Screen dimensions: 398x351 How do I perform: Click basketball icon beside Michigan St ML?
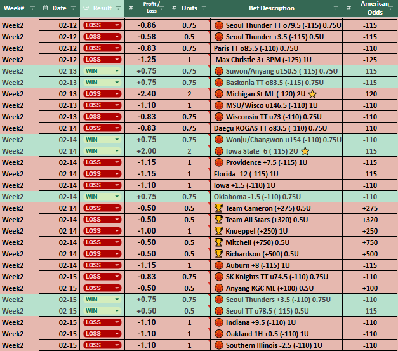pos(219,94)
